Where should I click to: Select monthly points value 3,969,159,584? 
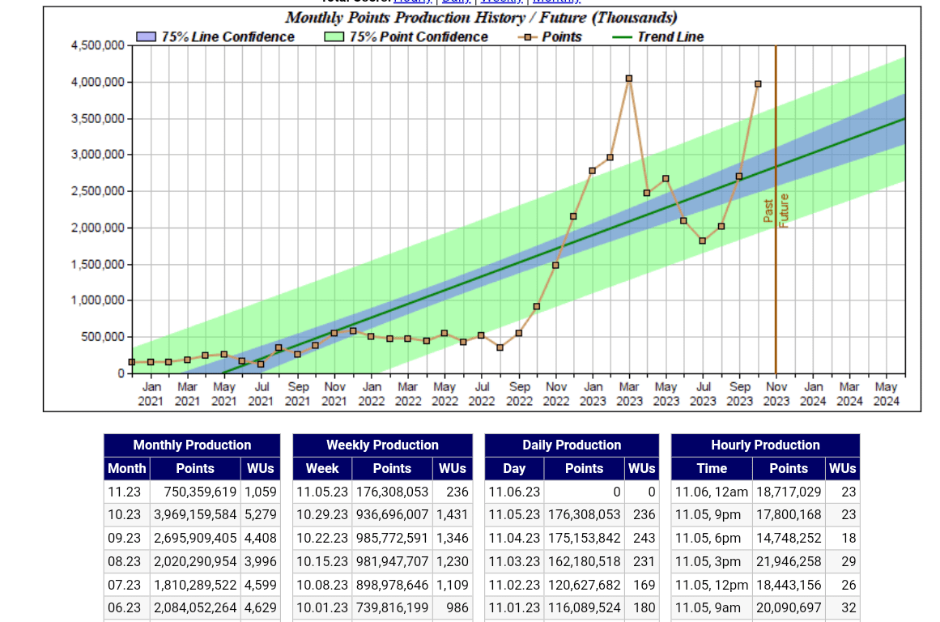195,514
